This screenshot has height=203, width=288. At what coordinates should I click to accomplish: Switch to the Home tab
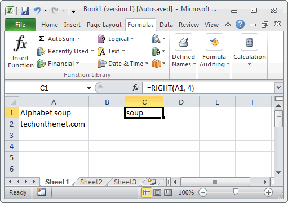(50, 25)
